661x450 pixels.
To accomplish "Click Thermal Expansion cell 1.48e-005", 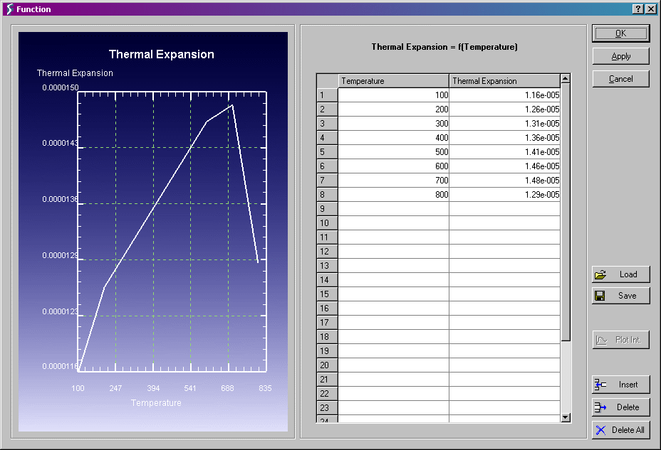I will tap(504, 181).
